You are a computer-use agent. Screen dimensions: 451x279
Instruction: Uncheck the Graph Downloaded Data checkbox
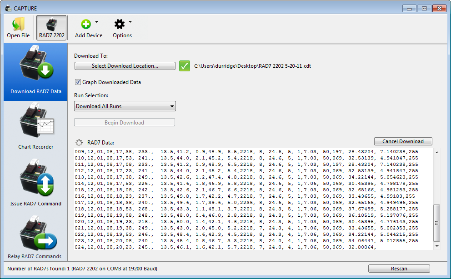click(78, 82)
